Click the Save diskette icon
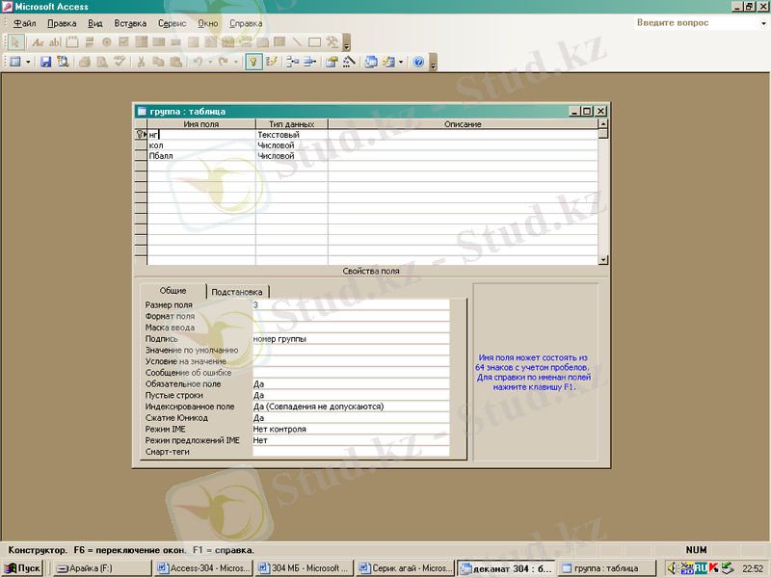Viewport: 771px width, 578px height. 45,62
